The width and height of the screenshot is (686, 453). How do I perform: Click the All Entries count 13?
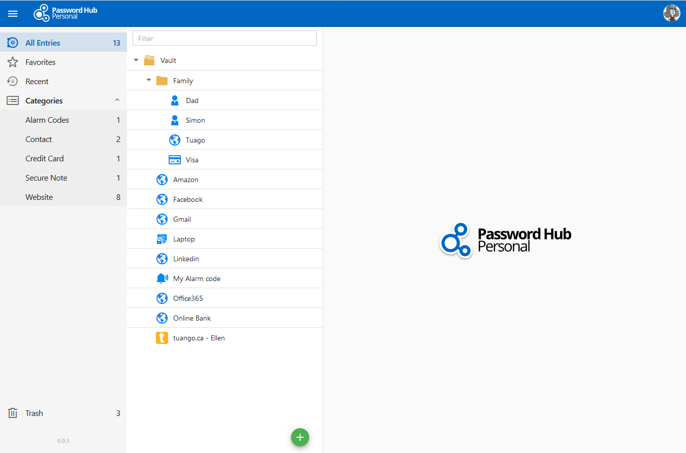pyautogui.click(x=117, y=43)
